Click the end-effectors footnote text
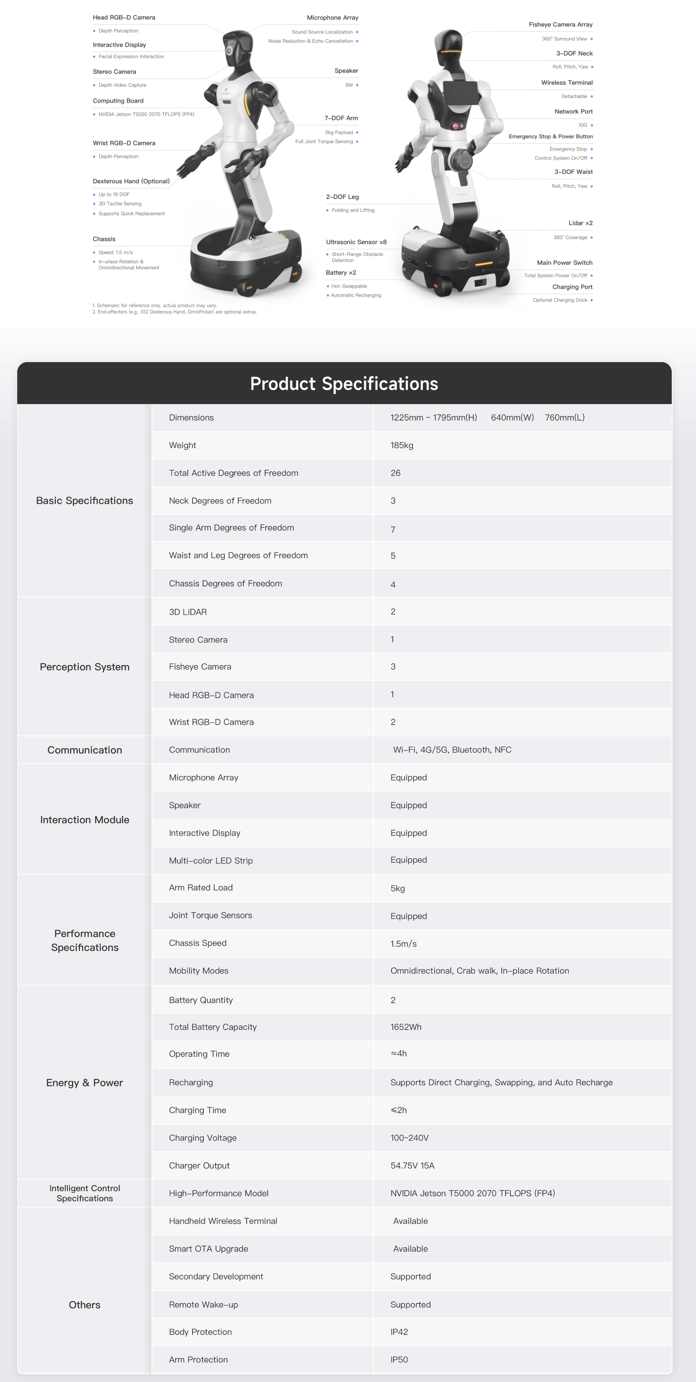 [x=175, y=312]
